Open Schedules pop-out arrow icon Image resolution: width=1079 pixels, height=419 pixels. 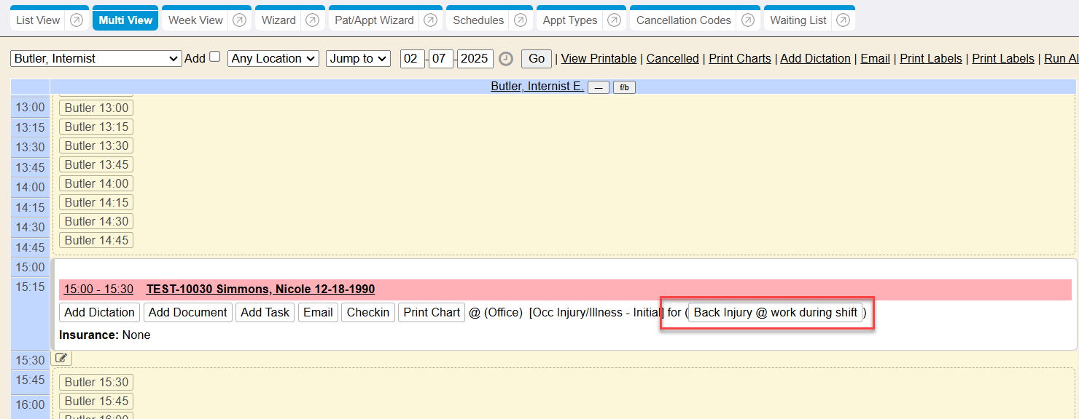tap(520, 20)
